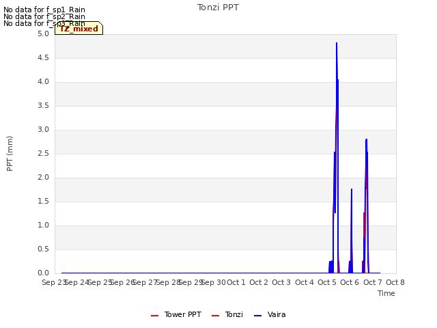This screenshot has width=437, height=328.
Task: Click the Oct 8 x-axis tick label
Action: pos(395,282)
